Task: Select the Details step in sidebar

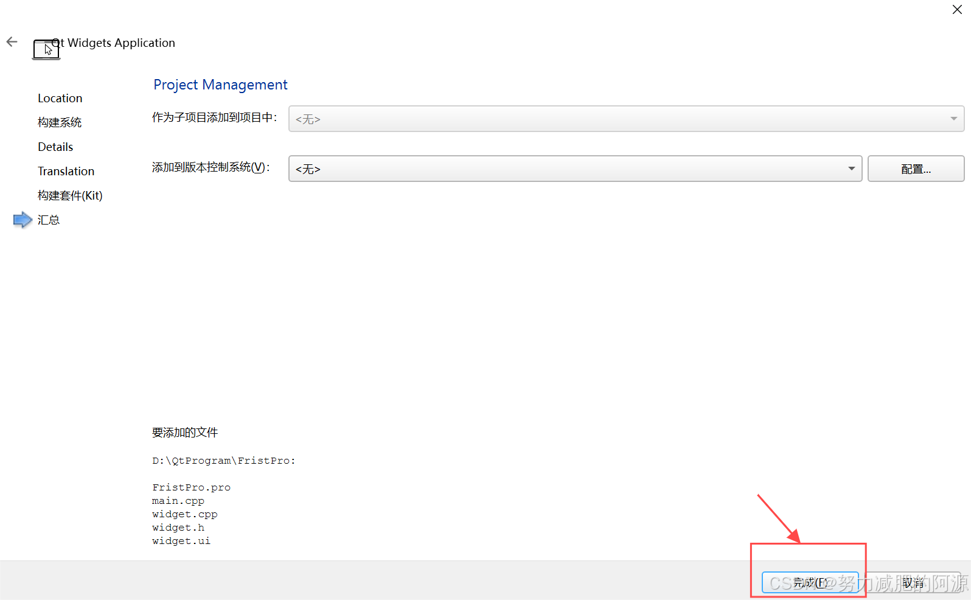Action: coord(55,147)
